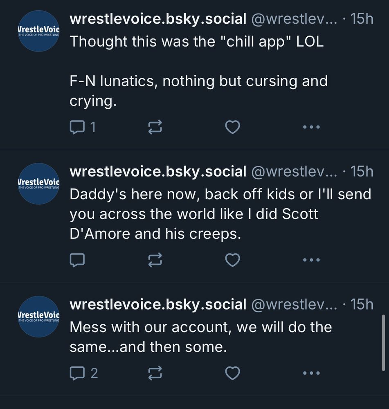Like the Scott D'Amore post

pyautogui.click(x=232, y=260)
